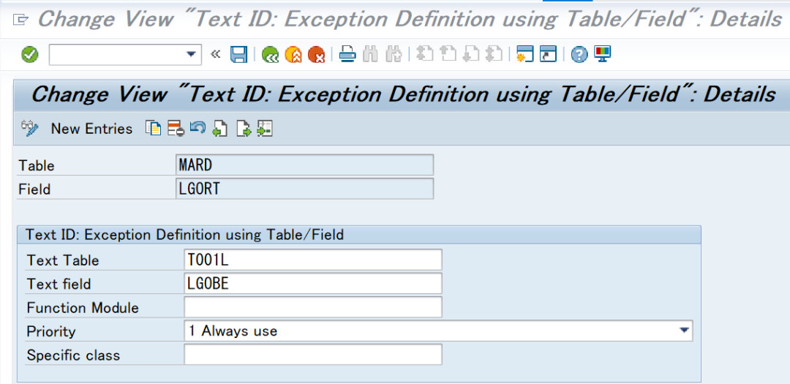Toggle Display/Change glasses-pencil icon
Screen dimensions: 790x384
(29, 129)
